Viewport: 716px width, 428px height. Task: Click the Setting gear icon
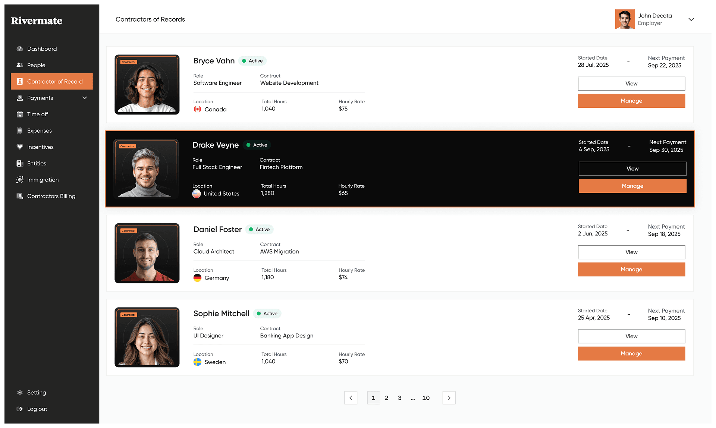[x=20, y=393]
